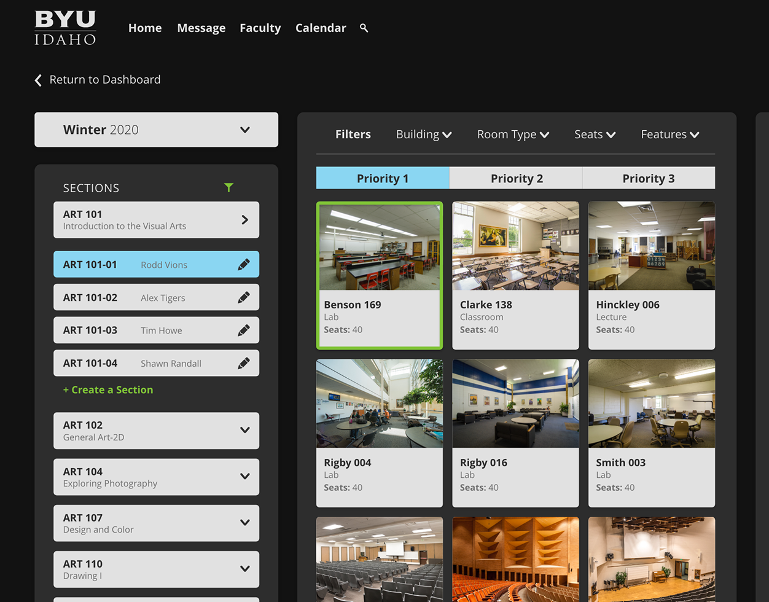
Task: Open the Room Type filter dropdown
Action: pos(513,135)
